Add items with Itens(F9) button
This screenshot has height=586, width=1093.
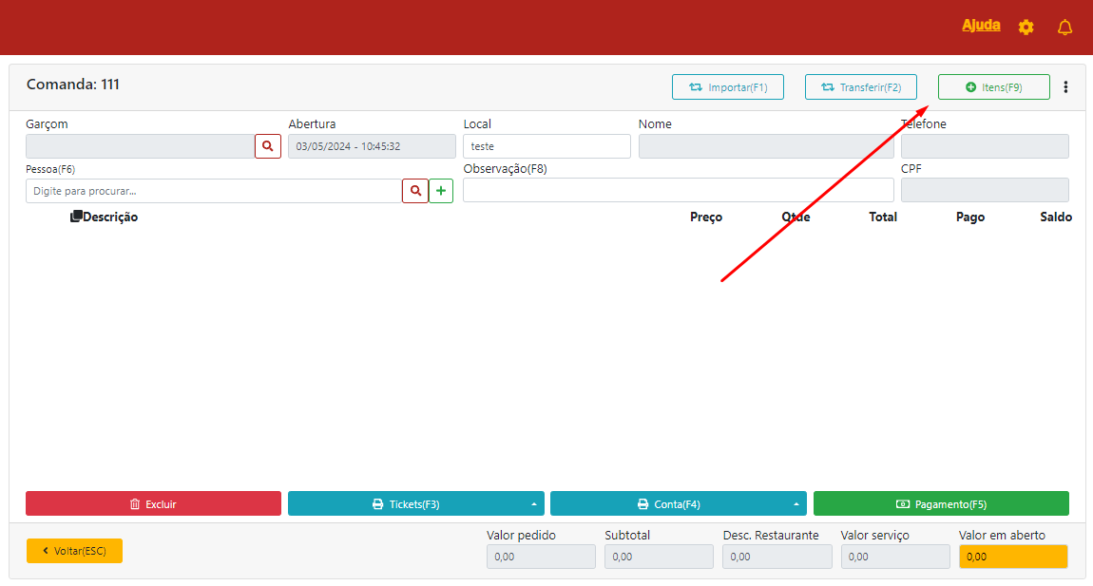click(993, 87)
